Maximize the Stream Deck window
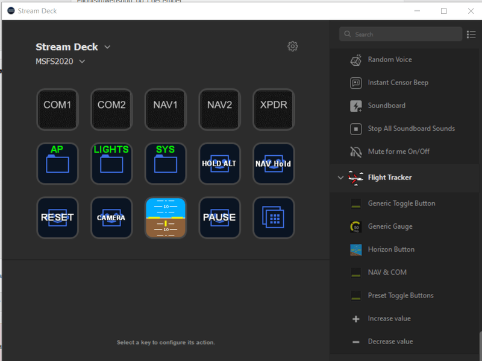482x361 pixels. coord(444,11)
